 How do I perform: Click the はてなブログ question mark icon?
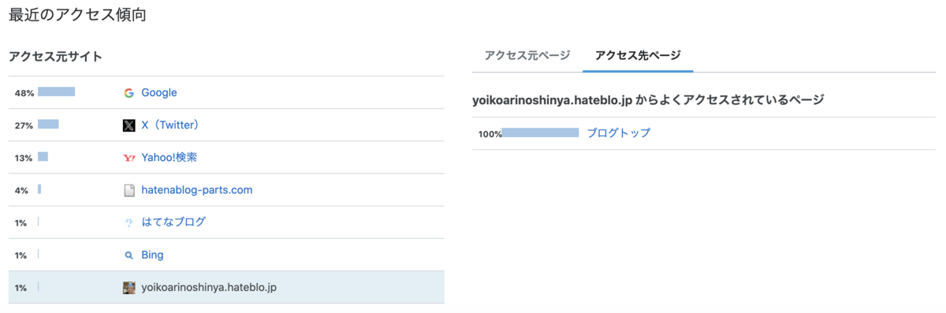[x=128, y=222]
